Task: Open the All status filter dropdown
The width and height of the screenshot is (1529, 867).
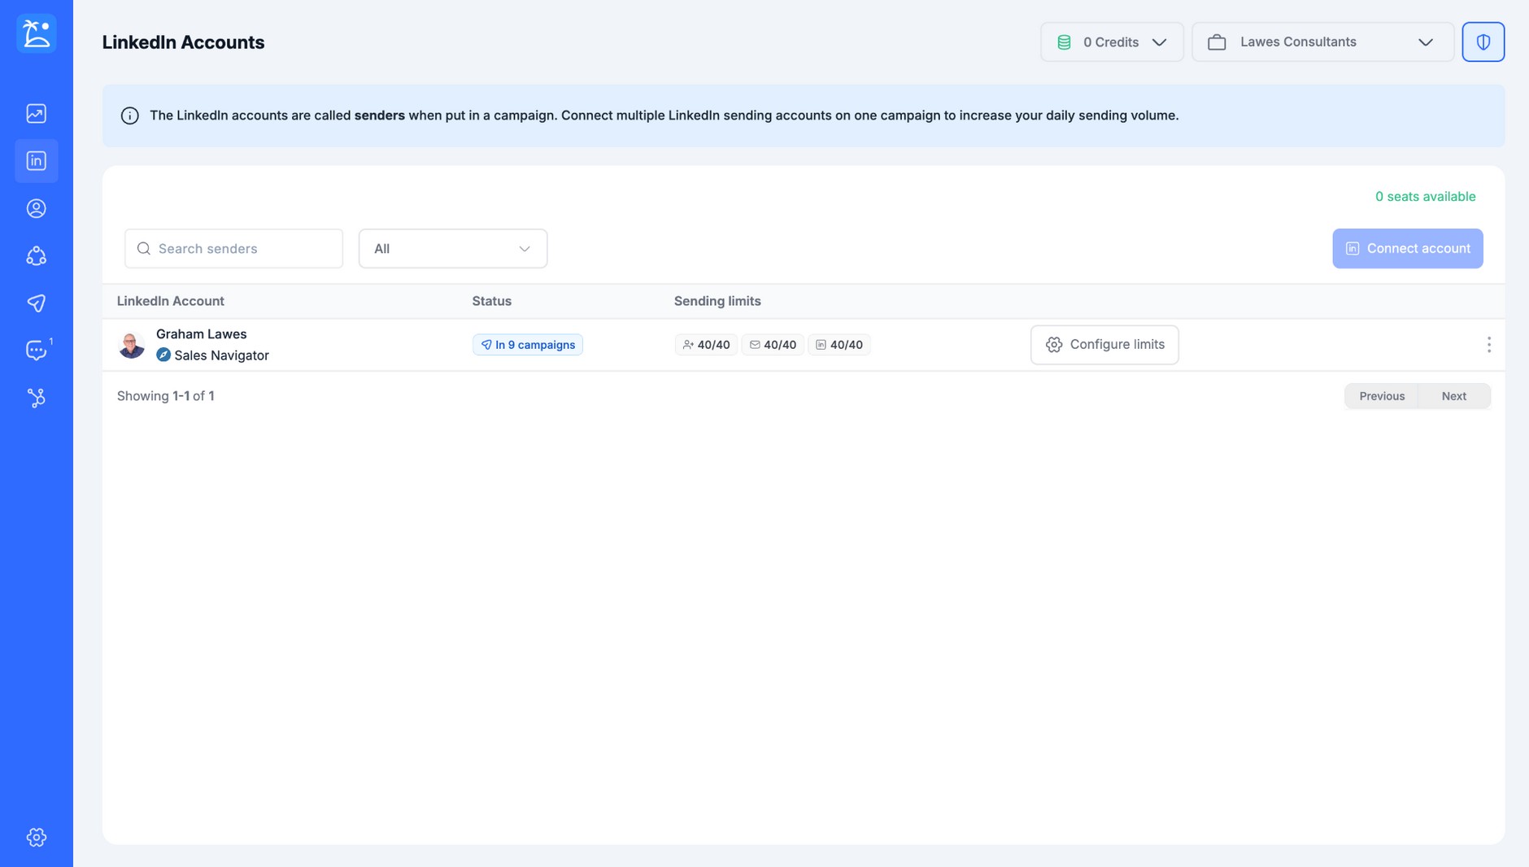Action: [453, 249]
